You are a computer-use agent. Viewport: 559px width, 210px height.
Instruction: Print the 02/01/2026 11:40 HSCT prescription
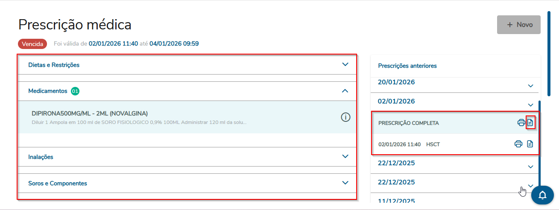click(518, 144)
